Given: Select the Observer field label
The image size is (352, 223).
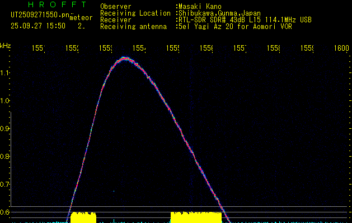Looking at the screenshot, I should tap(115, 6).
